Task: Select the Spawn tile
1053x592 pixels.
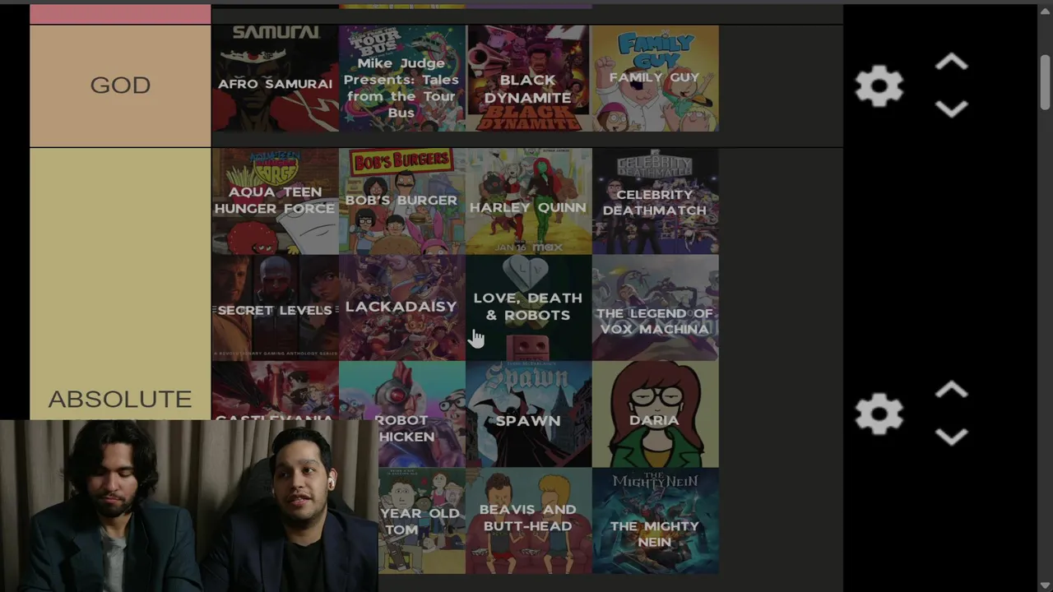Action: 528,414
